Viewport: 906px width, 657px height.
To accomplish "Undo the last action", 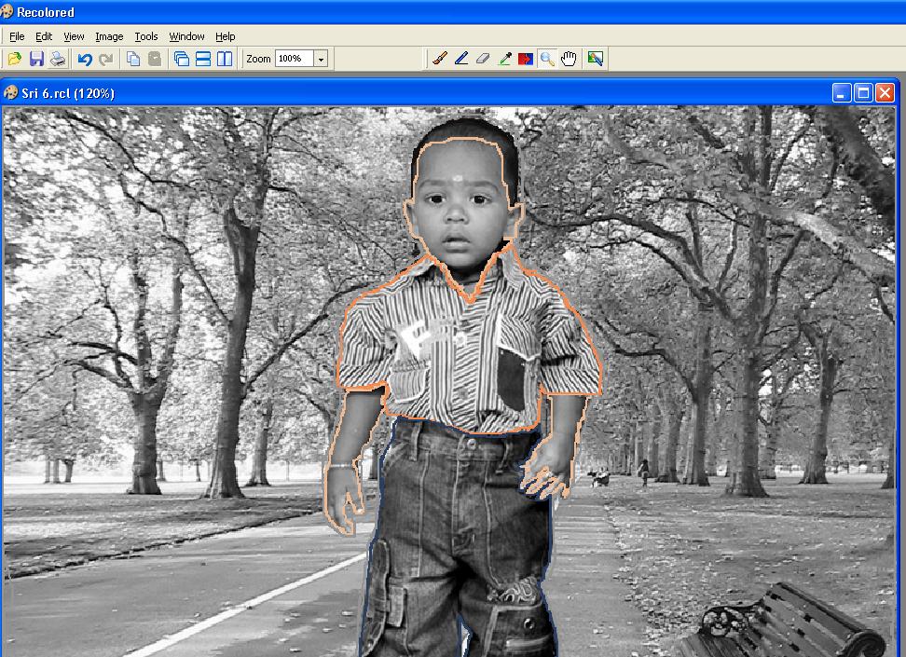I will [x=85, y=59].
